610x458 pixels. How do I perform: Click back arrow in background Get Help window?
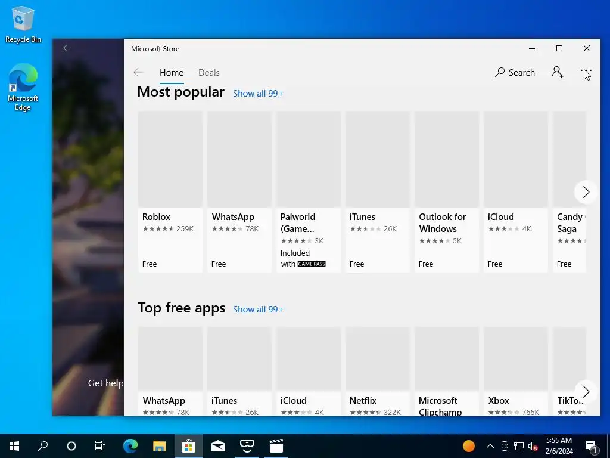67,48
